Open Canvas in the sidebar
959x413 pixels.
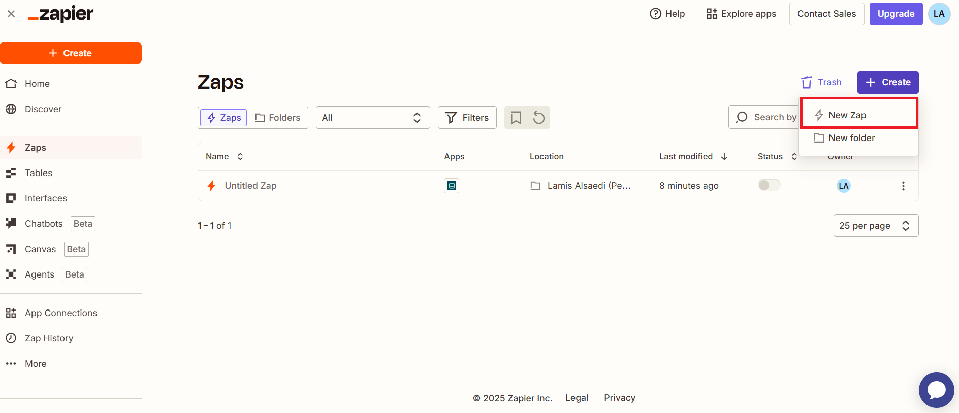click(71, 249)
